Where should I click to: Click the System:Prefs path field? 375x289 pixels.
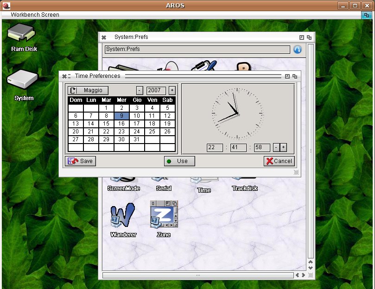click(197, 49)
